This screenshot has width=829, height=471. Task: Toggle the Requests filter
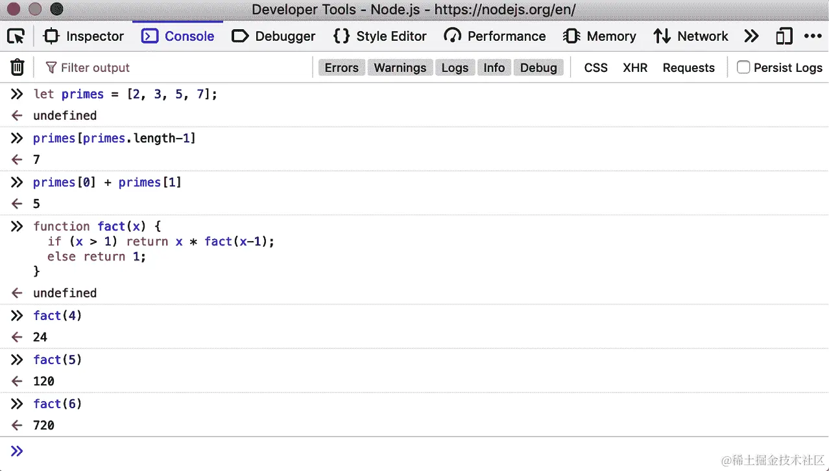coord(689,67)
